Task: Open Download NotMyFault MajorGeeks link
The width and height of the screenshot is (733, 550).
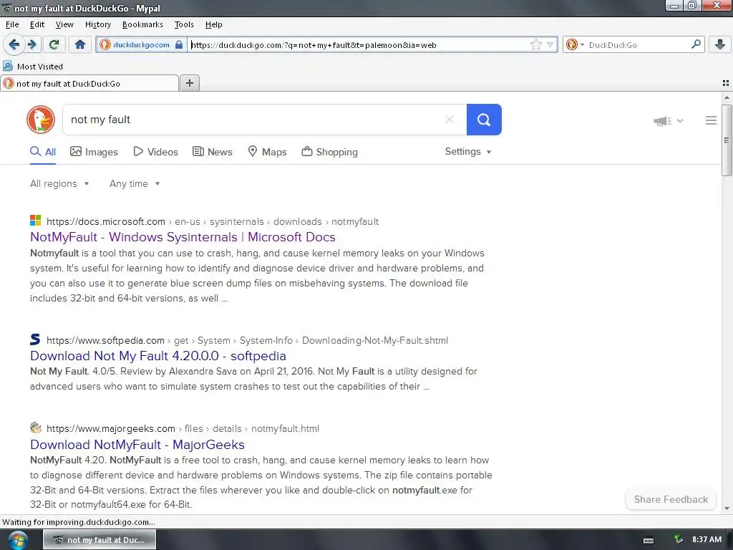Action: click(x=137, y=444)
